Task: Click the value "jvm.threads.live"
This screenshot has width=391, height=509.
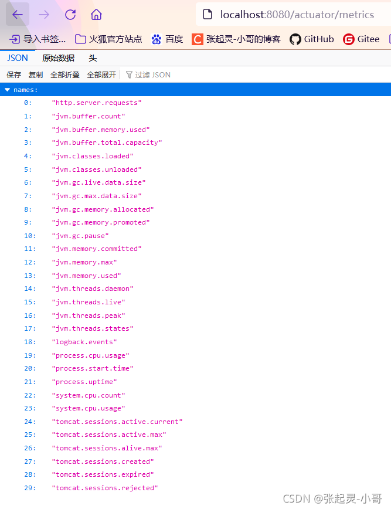Action: click(89, 302)
